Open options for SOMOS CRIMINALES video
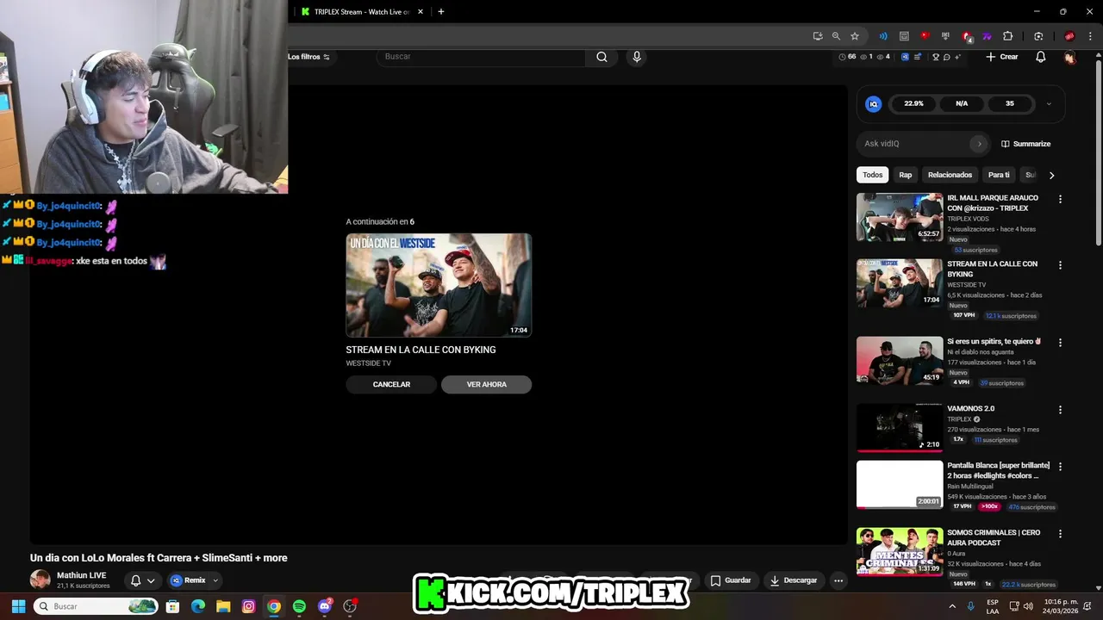 click(1060, 534)
